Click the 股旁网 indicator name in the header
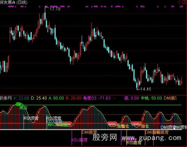The height and width of the screenshot is (147, 187). [6, 98]
